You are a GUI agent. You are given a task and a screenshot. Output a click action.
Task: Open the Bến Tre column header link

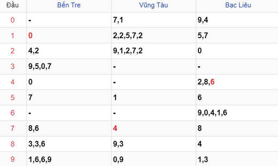69,5
